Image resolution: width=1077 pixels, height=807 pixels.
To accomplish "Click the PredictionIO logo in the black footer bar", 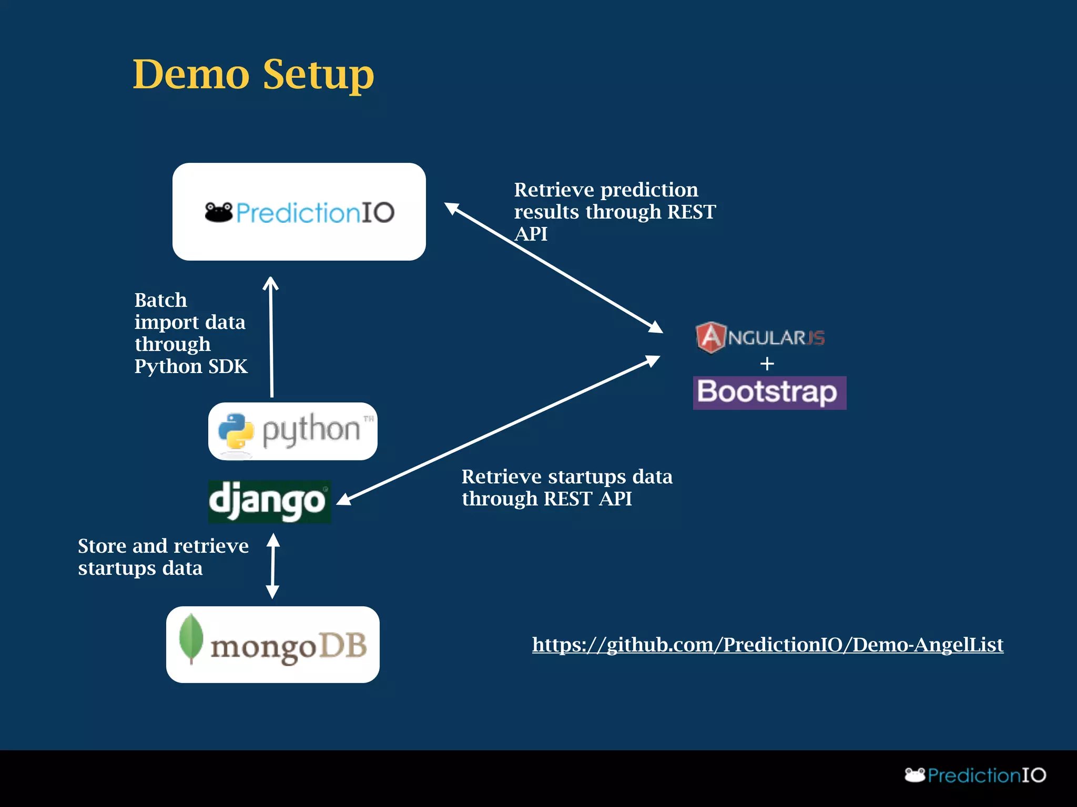I will [x=975, y=775].
